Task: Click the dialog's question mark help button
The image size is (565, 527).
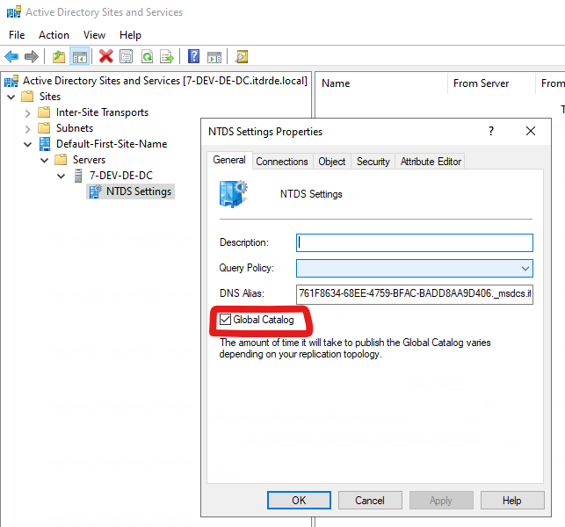Action: [491, 131]
